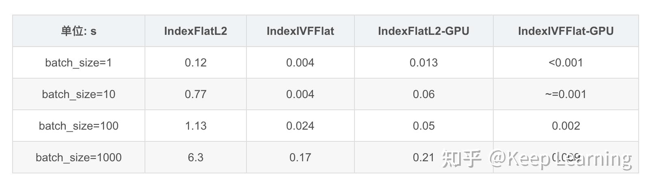Viewport: 648px width, 188px height.
Task: Select the 0.17 value cell
Action: point(300,158)
